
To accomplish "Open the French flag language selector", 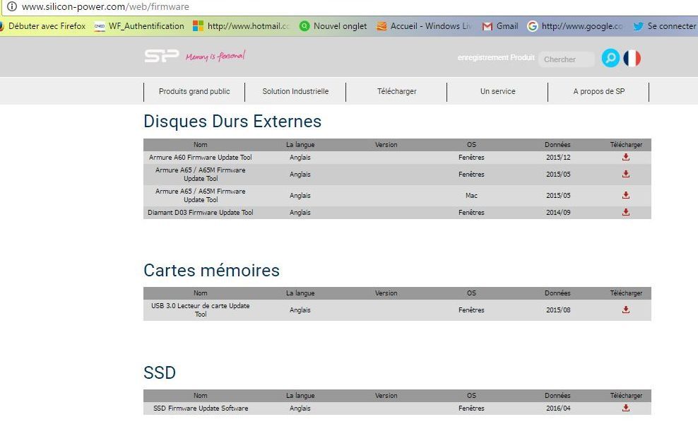I will [632, 59].
